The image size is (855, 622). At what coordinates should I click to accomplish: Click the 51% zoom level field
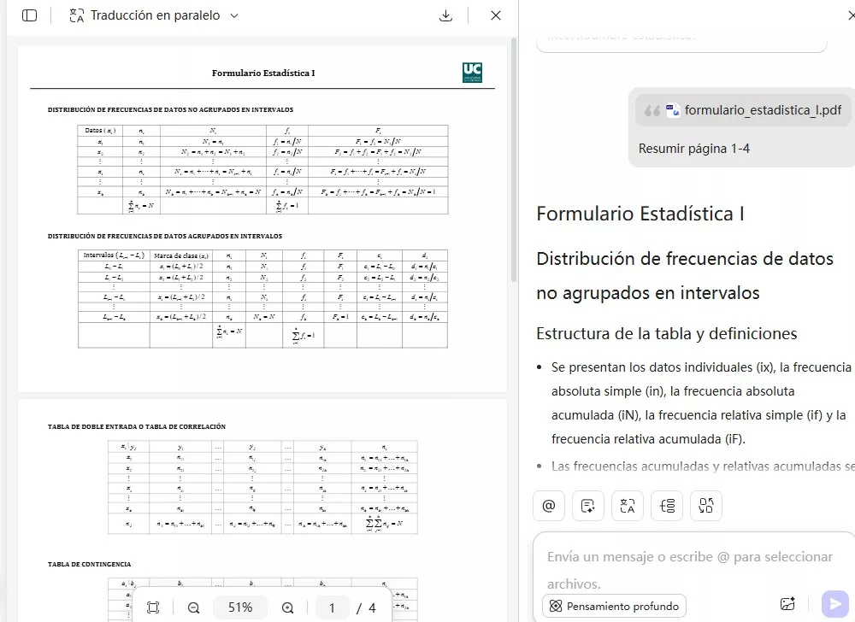tap(240, 607)
